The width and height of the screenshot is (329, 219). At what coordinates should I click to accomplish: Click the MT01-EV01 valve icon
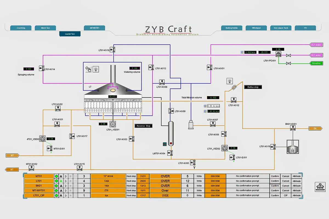tap(50, 149)
